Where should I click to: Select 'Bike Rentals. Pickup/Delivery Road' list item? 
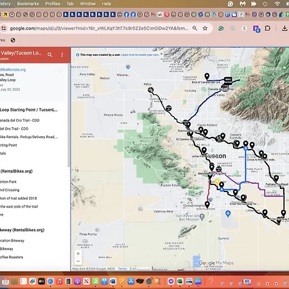point(29,137)
